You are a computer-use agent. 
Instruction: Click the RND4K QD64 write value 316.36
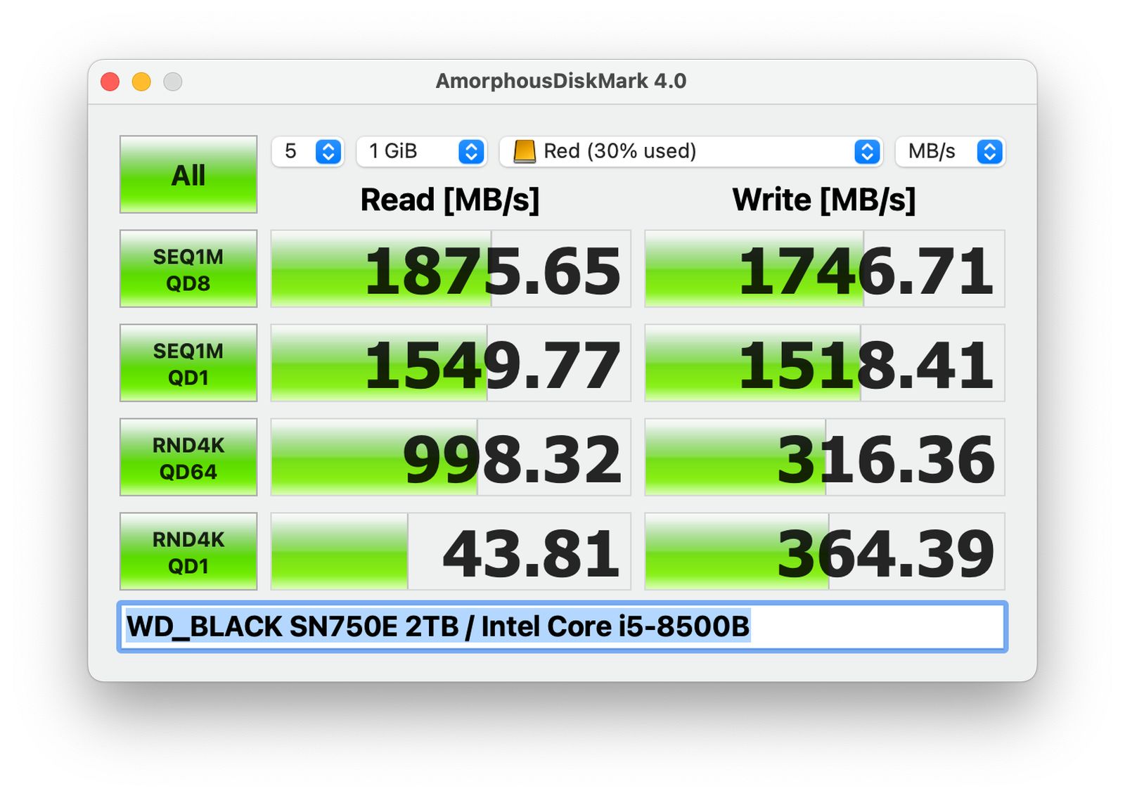tap(825, 457)
